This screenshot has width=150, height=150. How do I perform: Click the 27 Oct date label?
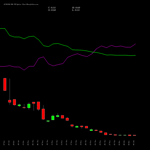coord(4,143)
